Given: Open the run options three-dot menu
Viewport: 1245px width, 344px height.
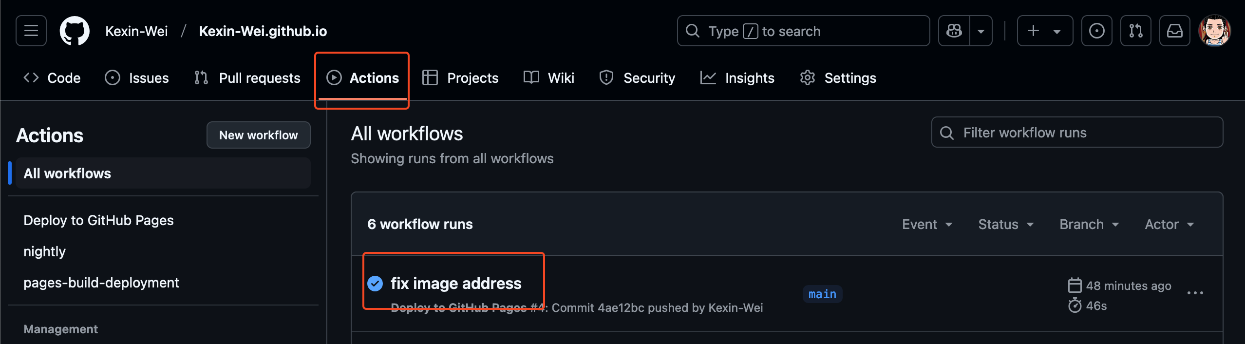Looking at the screenshot, I should point(1195,293).
